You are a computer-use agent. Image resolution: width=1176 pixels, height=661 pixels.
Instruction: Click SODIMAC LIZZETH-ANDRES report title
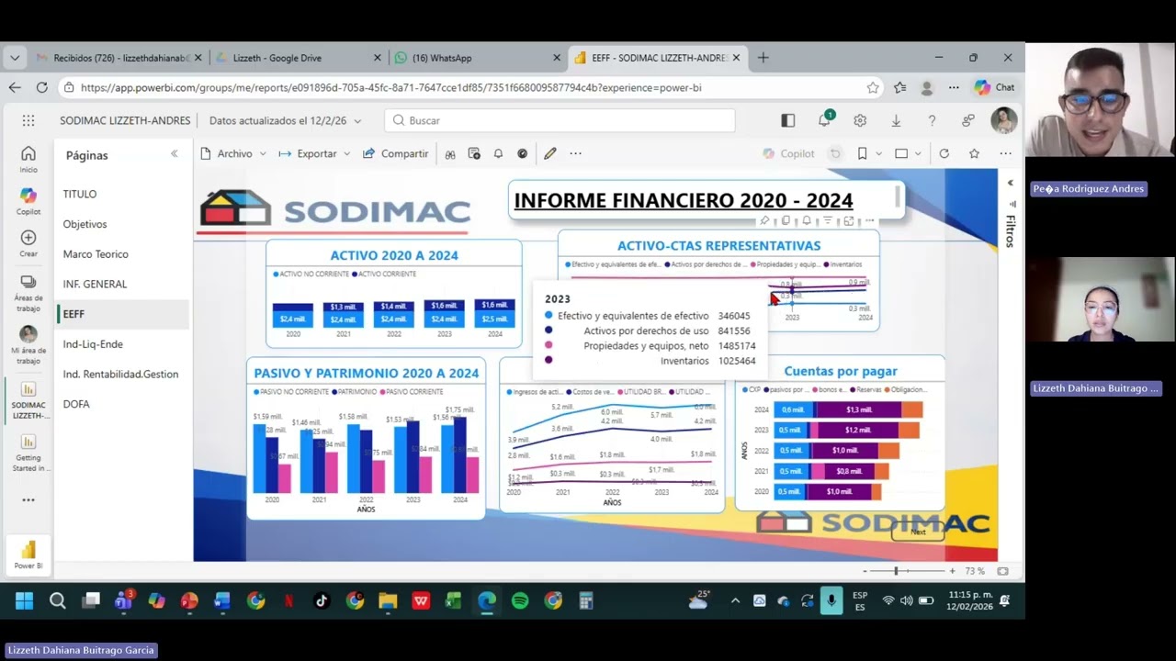click(125, 120)
